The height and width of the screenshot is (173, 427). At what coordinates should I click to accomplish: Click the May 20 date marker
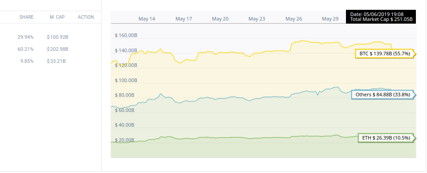[x=220, y=19]
